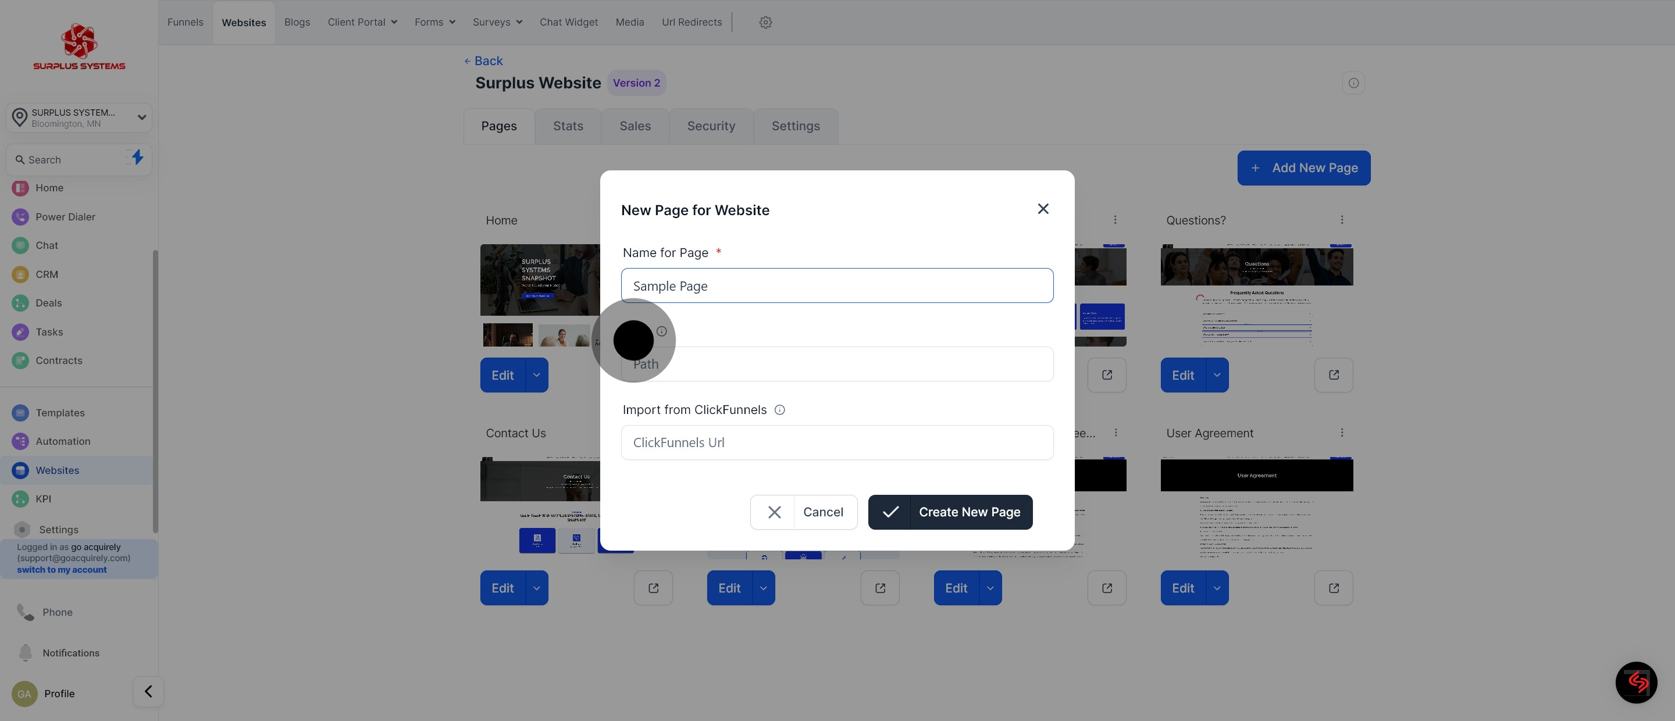The height and width of the screenshot is (721, 1675).
Task: Click the ClickFunnels Url input field
Action: [837, 442]
